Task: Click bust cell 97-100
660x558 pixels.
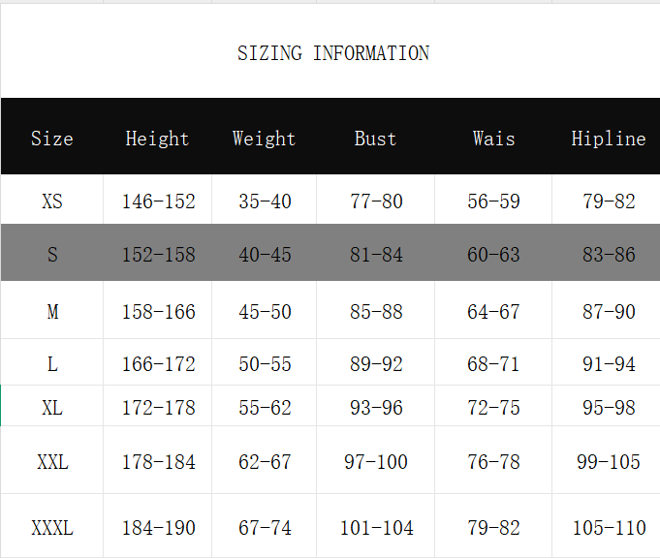Action: tap(376, 462)
